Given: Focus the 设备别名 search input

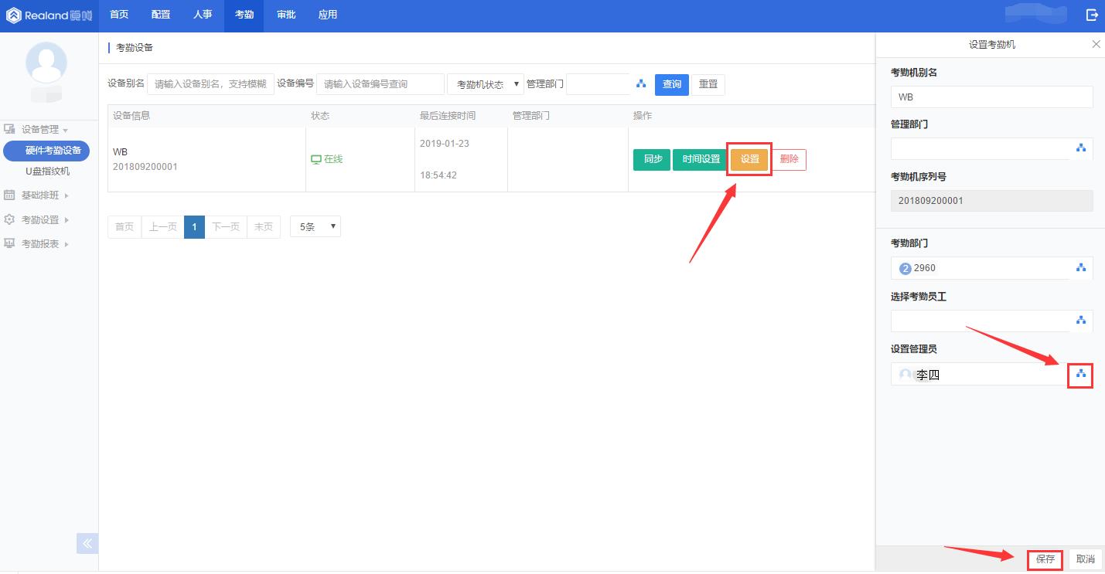Looking at the screenshot, I should (210, 84).
